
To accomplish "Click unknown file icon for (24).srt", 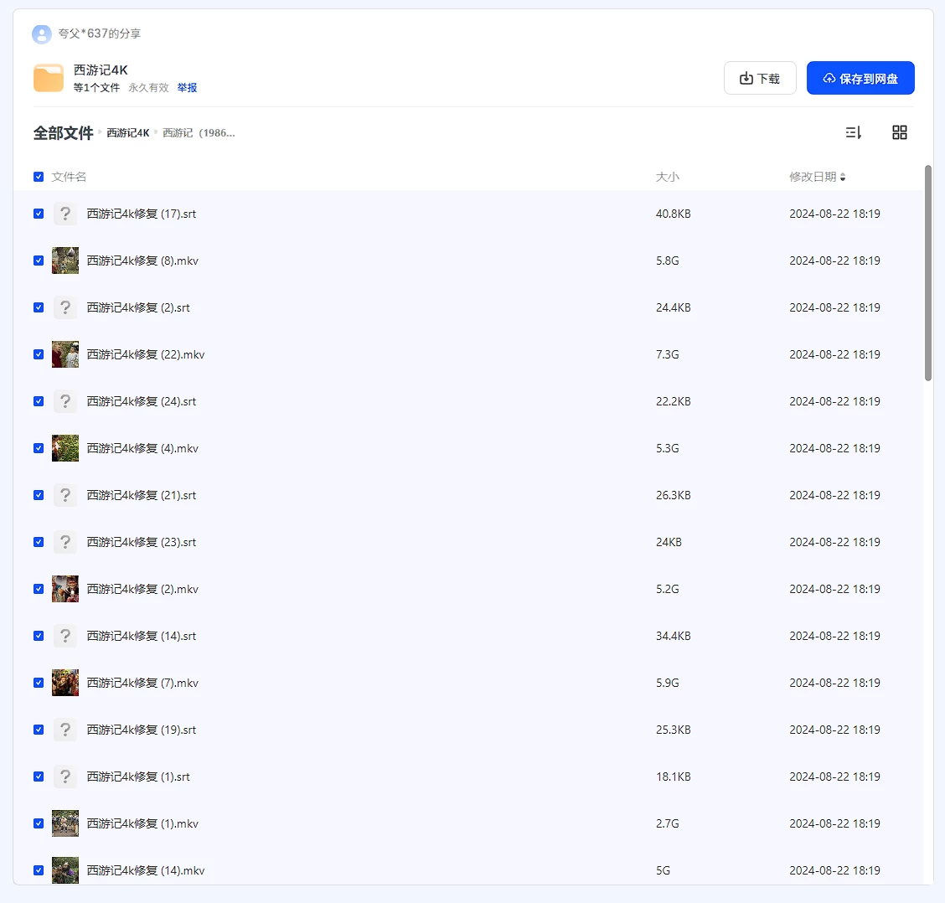I will (65, 401).
